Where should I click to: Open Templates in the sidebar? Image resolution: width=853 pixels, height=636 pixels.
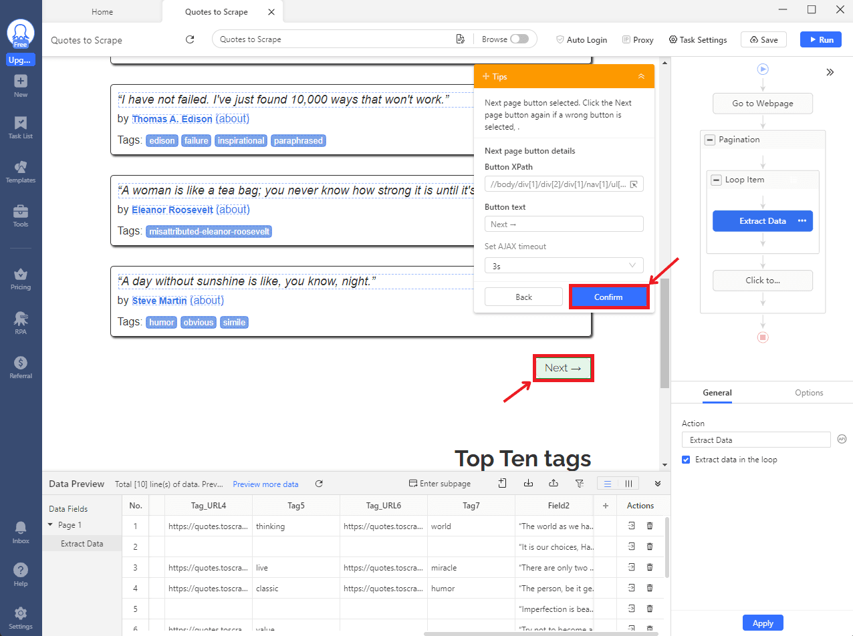[21, 171]
